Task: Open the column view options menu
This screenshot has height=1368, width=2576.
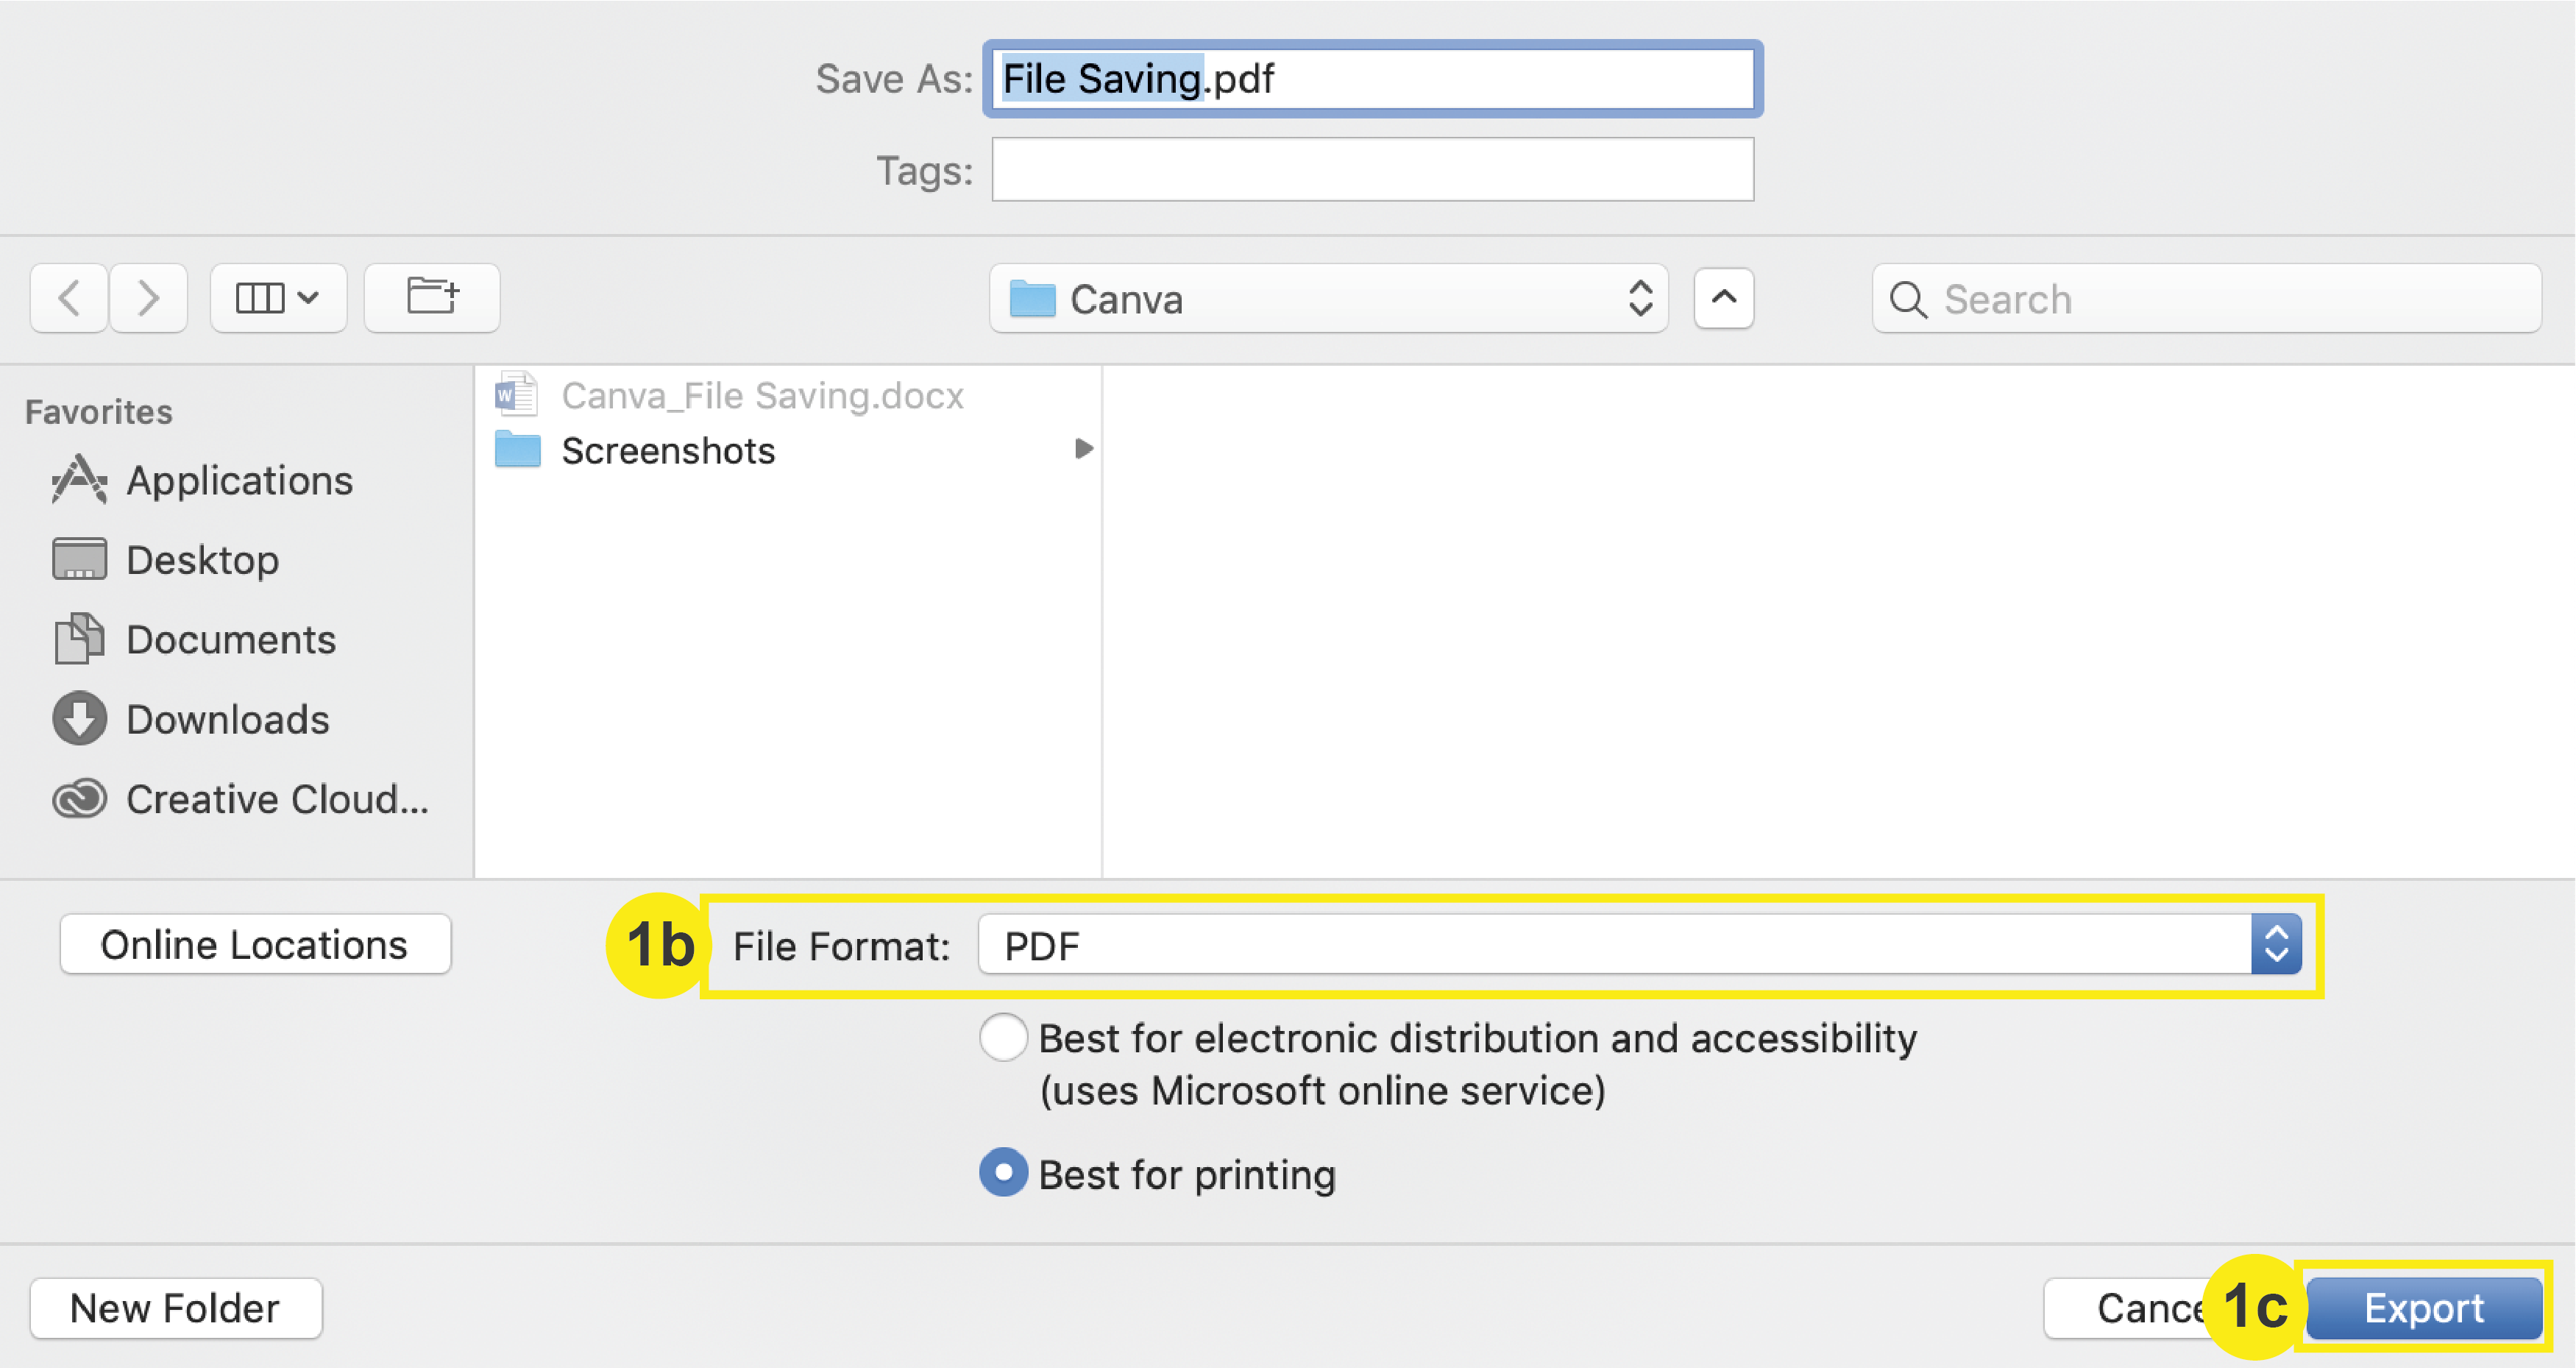Action: [278, 298]
